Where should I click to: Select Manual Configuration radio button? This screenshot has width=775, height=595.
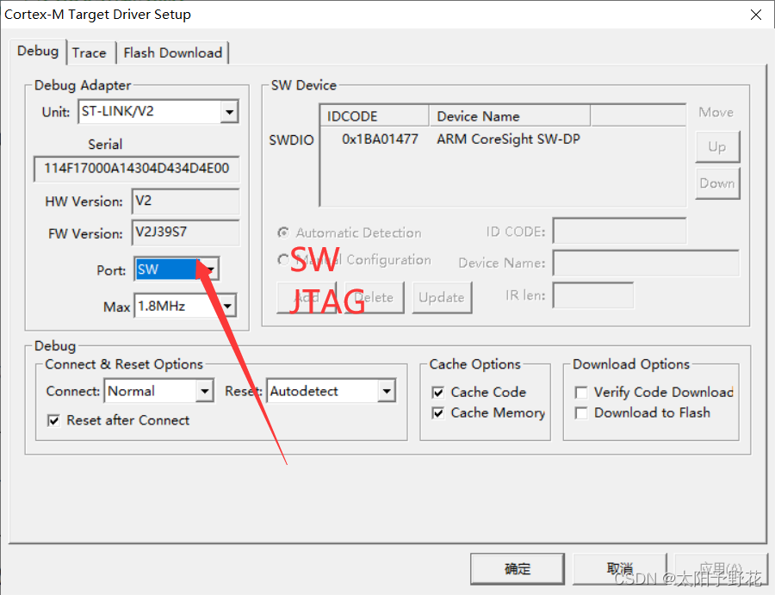(x=283, y=259)
